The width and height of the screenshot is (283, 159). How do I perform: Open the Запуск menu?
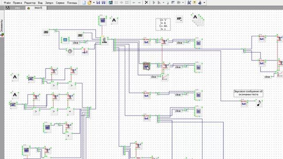49,3
